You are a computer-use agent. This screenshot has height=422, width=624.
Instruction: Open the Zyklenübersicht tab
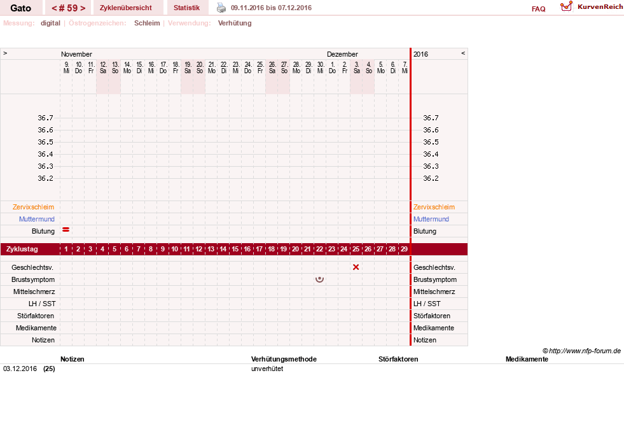point(126,8)
